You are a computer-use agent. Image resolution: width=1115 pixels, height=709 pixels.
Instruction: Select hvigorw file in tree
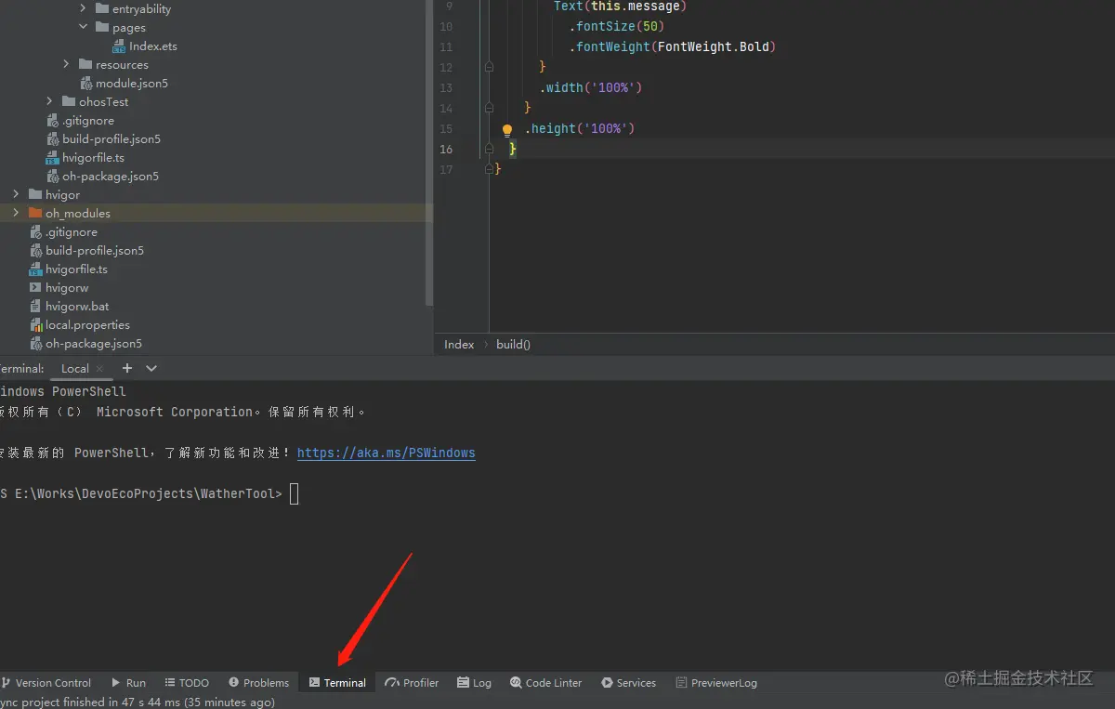[67, 288]
